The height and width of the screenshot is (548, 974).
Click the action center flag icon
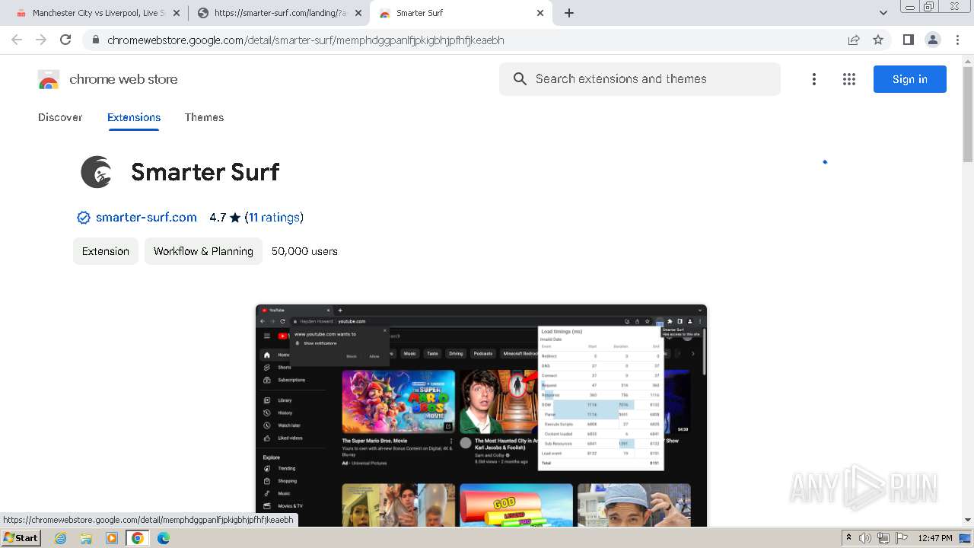900,538
